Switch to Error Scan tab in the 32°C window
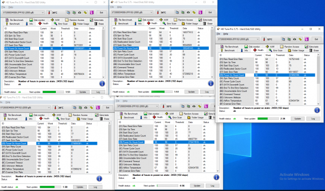 tap(276, 50)
